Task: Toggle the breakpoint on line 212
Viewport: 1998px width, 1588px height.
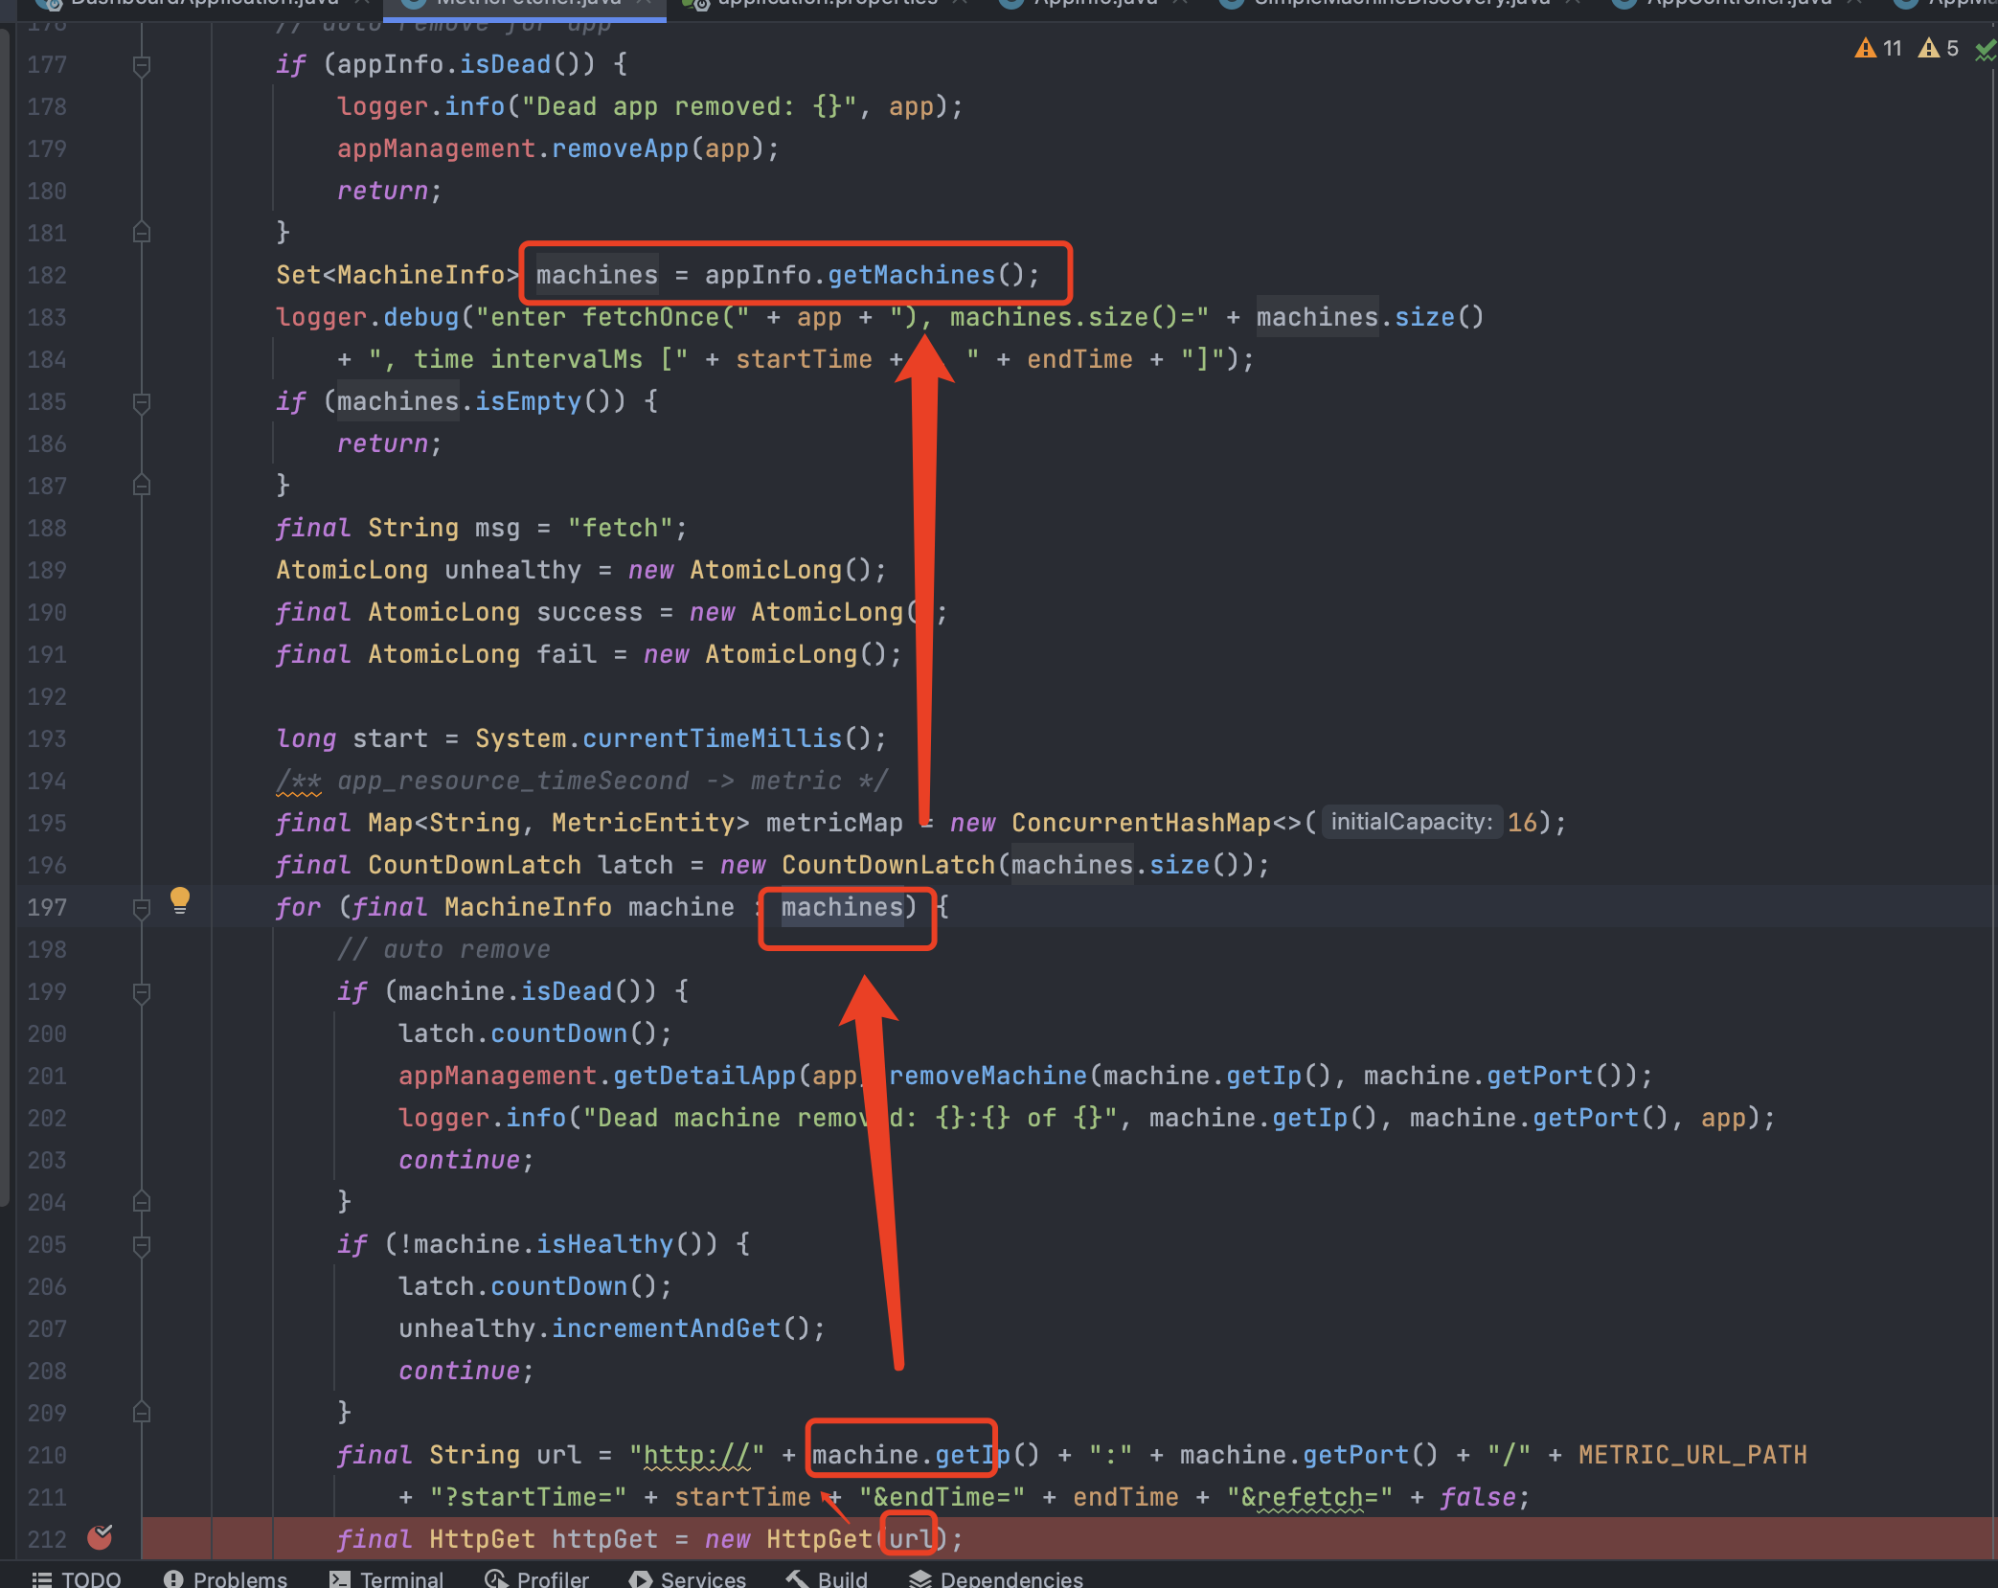Action: [100, 1537]
